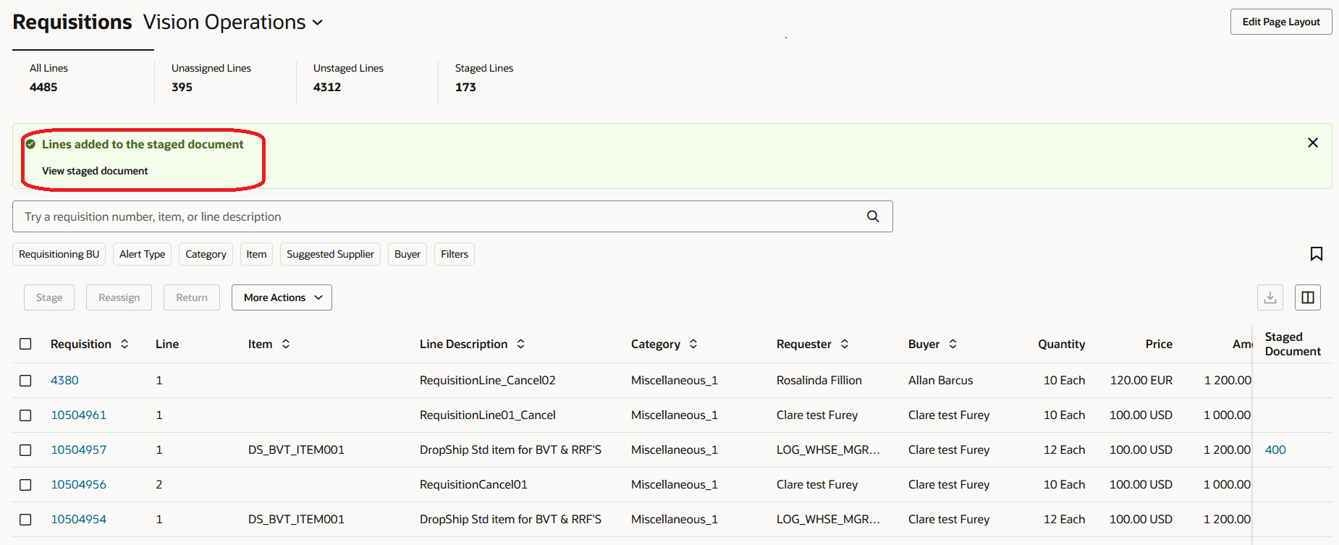Screen dimensions: 1339x545
Task: Click the bookmark saved-search icon
Action: coord(1316,254)
